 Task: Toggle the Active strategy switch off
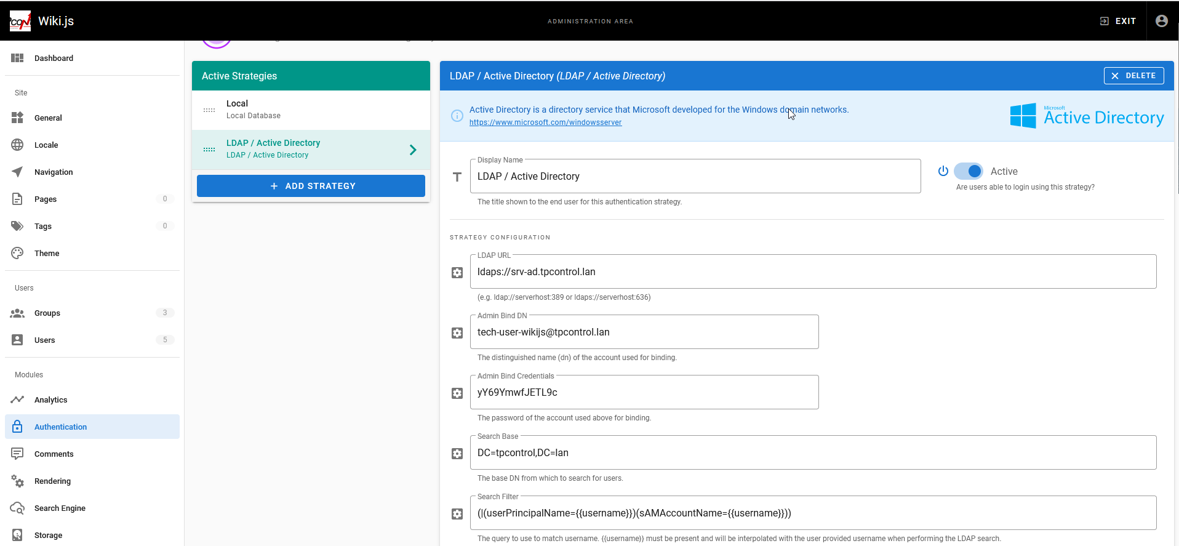pos(969,171)
